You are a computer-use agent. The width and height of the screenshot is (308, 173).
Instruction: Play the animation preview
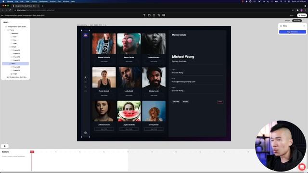[x=5, y=146]
